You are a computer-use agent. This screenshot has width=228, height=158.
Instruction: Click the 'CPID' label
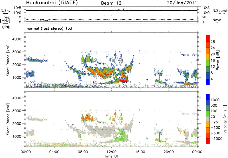(6, 27)
